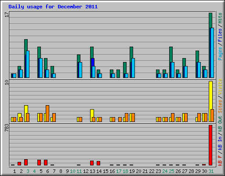Click the '17' scale label of the hits chart

coord(7,15)
